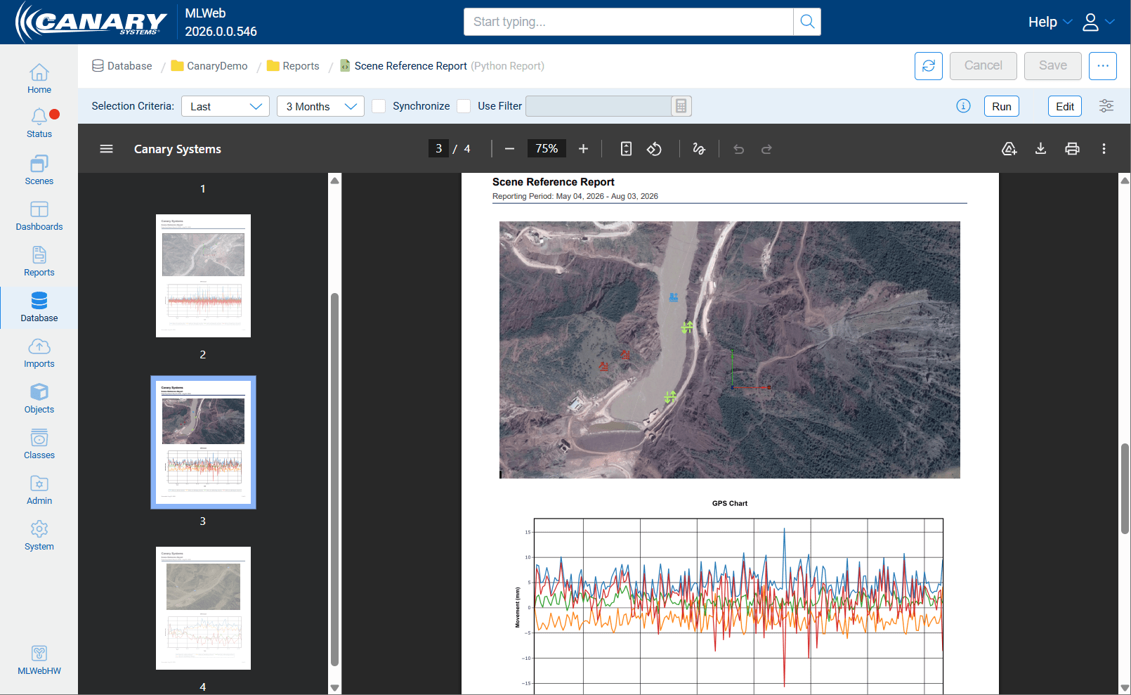This screenshot has width=1131, height=695.
Task: Click the thumbnail panel scroll-down arrow
Action: 335,688
